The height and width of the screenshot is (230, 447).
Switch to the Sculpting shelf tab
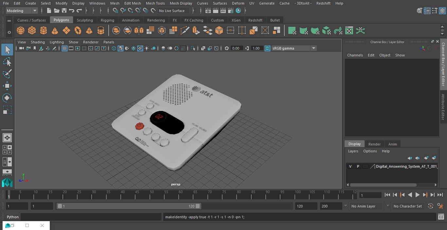85,20
